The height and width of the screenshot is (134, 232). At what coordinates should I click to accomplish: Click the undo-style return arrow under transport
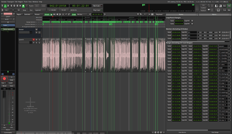2,10
